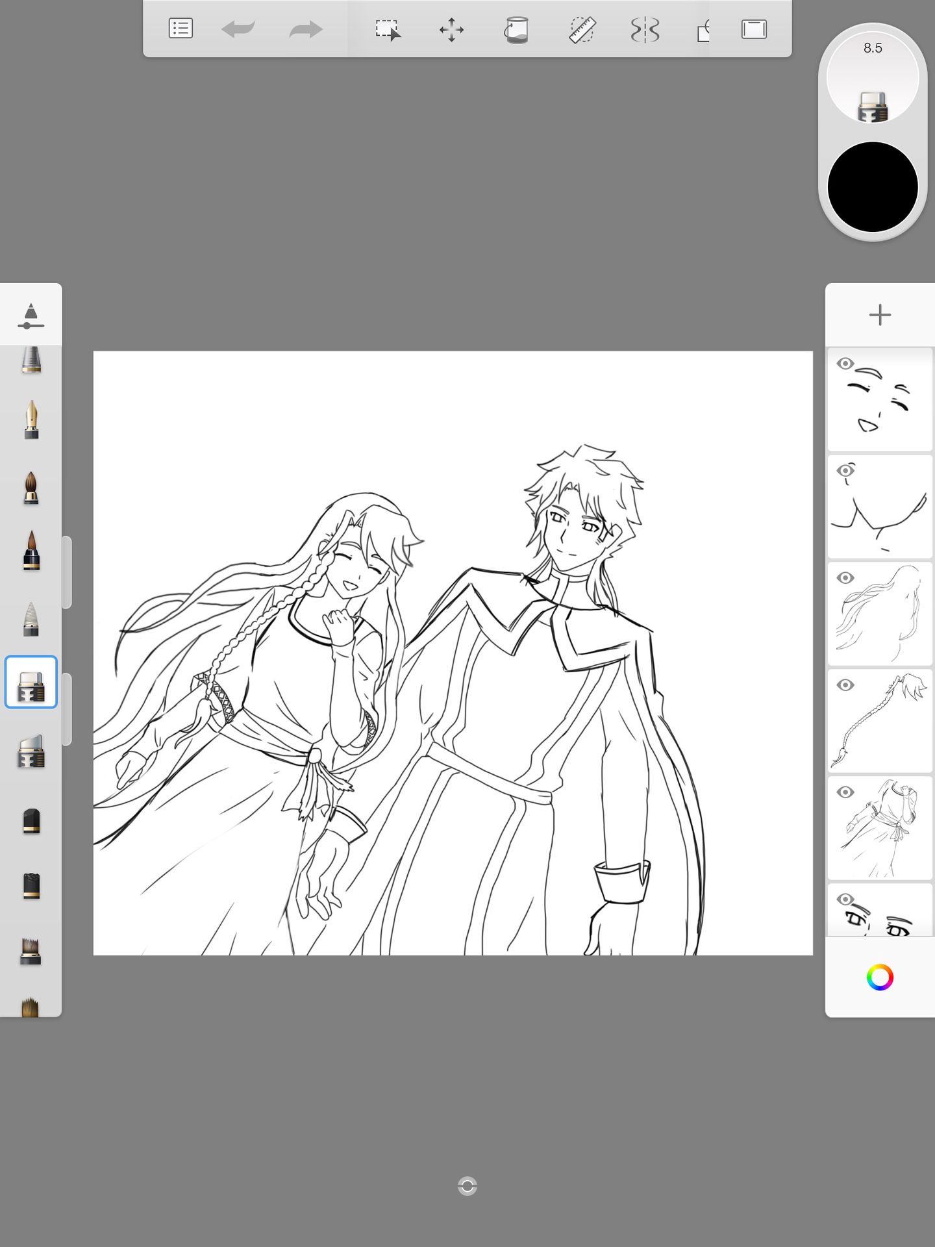Pick the small black marker brush
935x1247 pixels.
31,821
